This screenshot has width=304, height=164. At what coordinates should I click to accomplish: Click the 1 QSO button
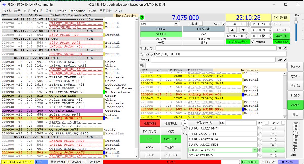tap(295, 95)
